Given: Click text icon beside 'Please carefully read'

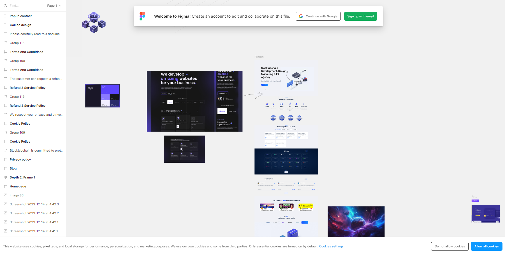Looking at the screenshot, I should 5,34.
